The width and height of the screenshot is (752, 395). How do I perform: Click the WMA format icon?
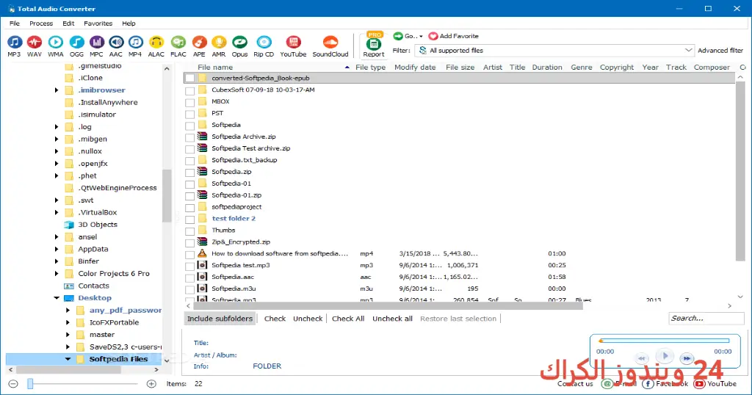coord(56,43)
